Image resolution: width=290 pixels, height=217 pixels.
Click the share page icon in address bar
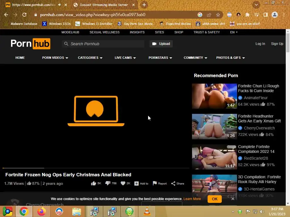tap(209, 15)
